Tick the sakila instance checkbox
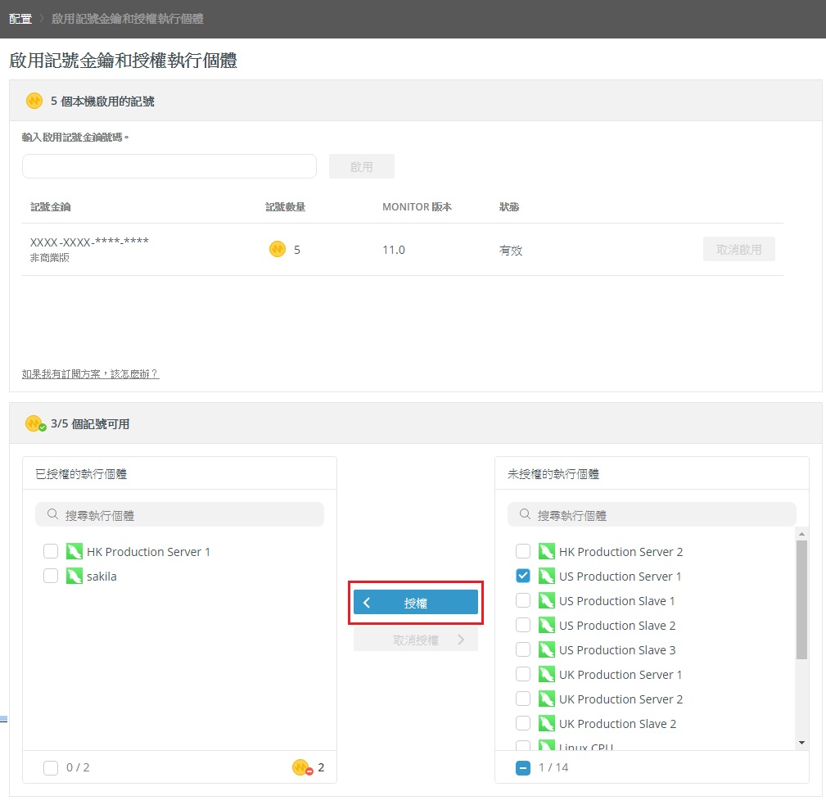The width and height of the screenshot is (826, 805). pos(51,576)
